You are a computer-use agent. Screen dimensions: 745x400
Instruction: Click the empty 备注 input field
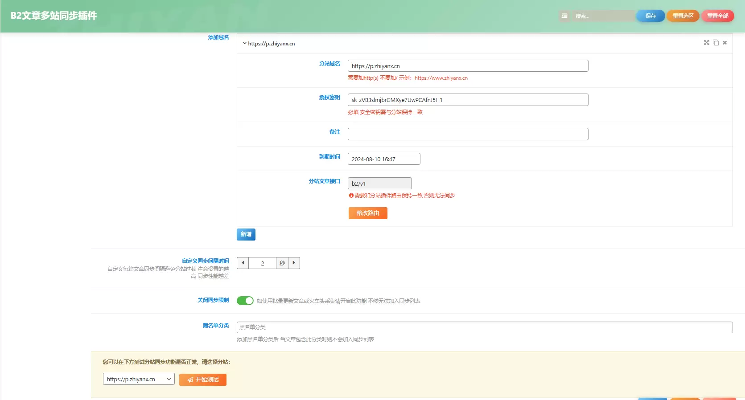(468, 134)
